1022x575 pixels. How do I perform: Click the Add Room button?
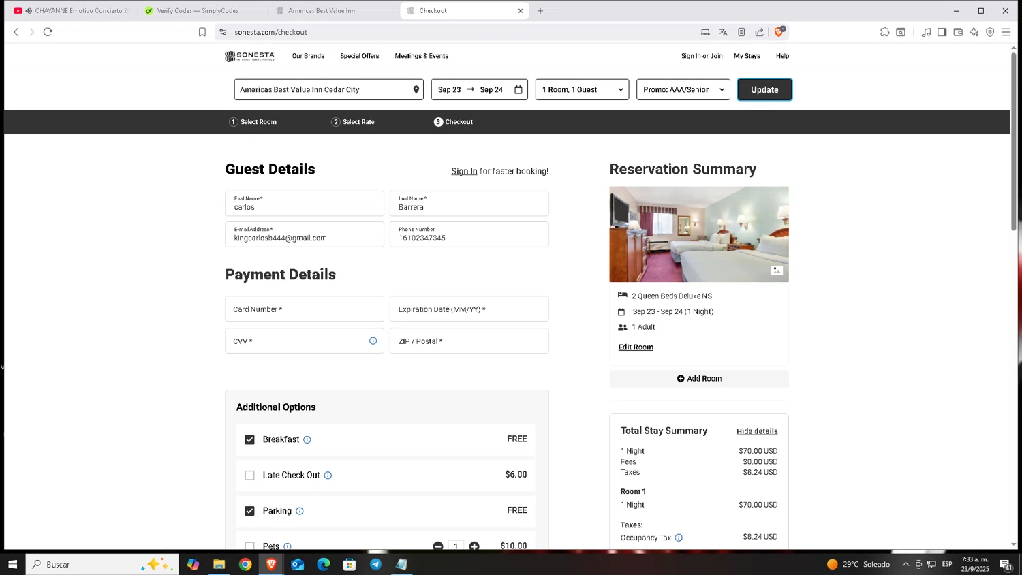(699, 379)
